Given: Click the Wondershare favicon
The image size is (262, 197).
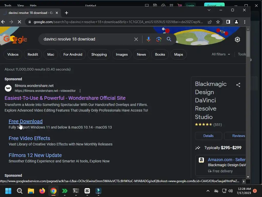Looking at the screenshot, I should tap(8, 88).
